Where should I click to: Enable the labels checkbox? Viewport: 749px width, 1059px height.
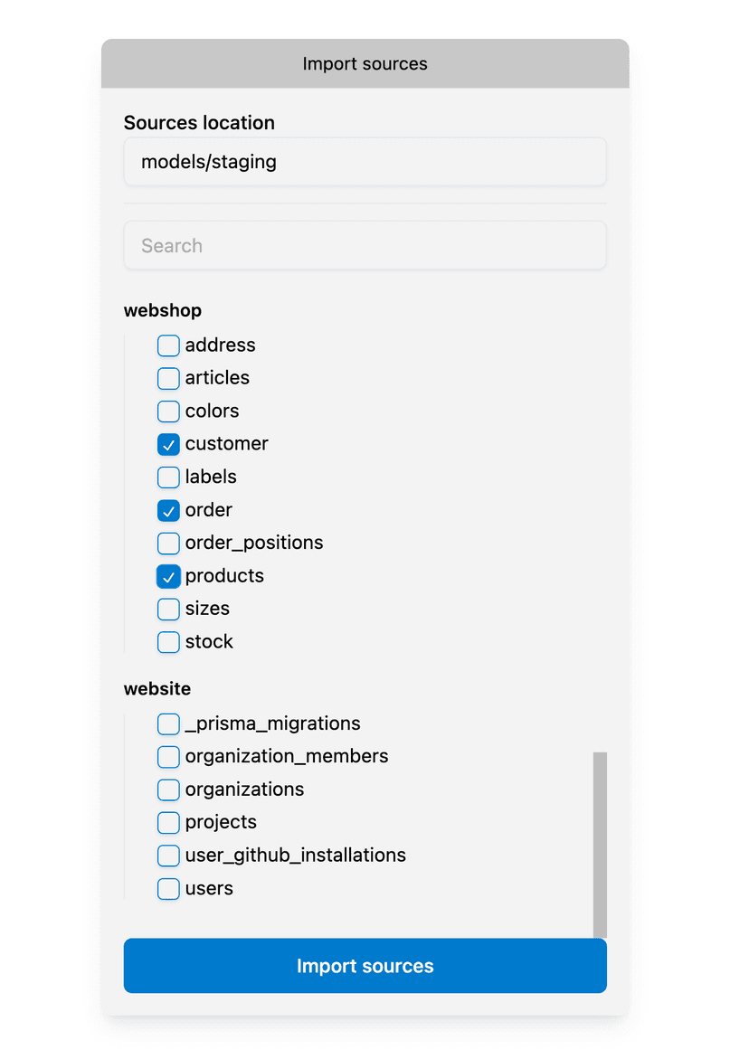pos(168,477)
